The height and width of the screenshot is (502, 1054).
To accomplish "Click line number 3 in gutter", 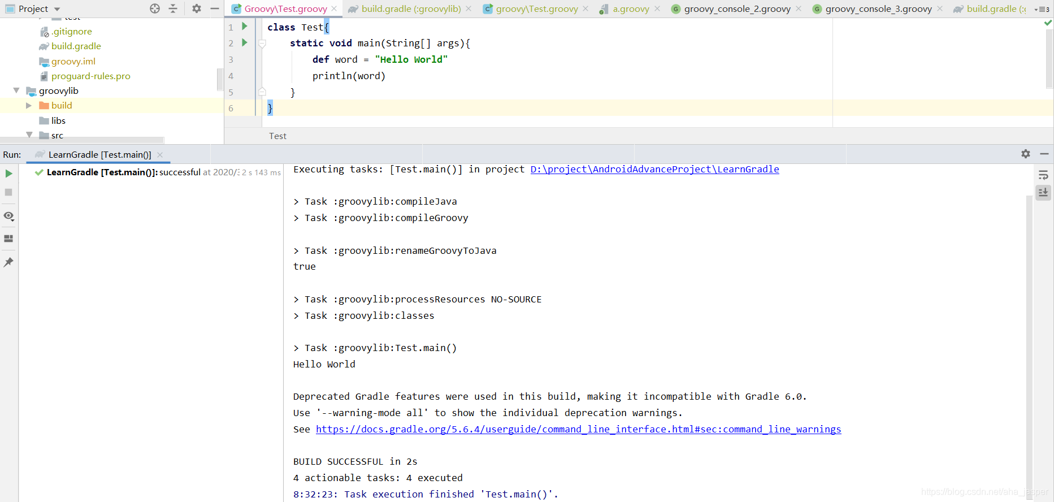I will click(x=231, y=59).
